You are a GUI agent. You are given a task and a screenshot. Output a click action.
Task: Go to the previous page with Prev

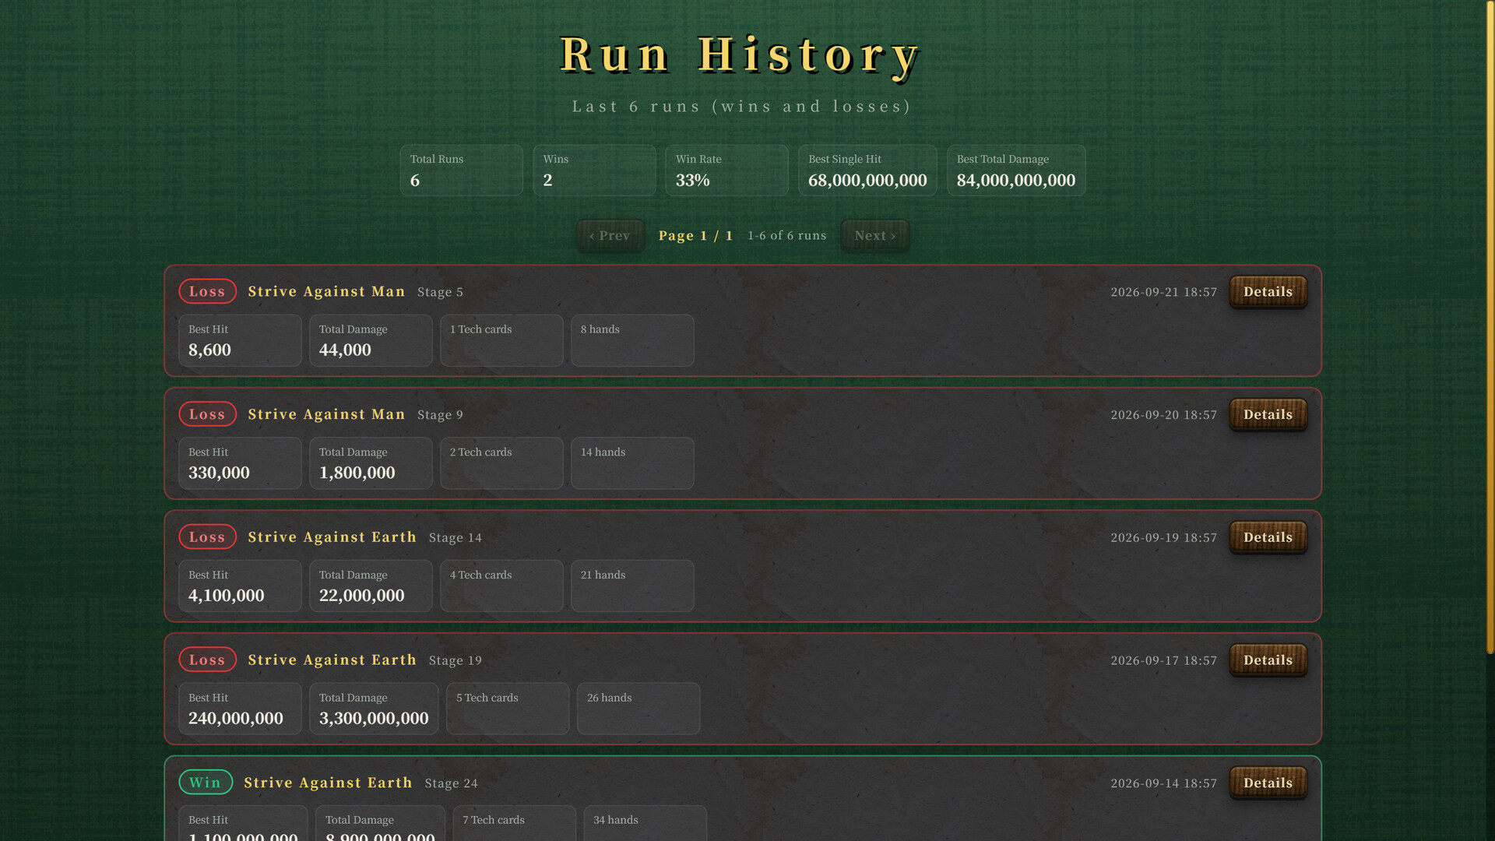tap(610, 236)
